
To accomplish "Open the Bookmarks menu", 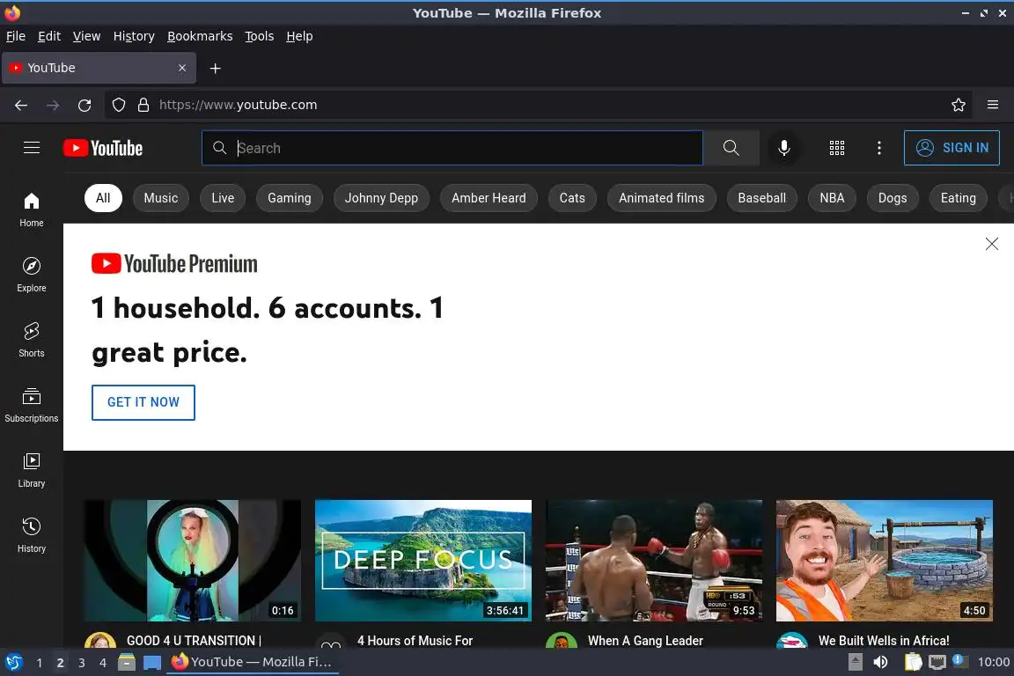I will (200, 36).
